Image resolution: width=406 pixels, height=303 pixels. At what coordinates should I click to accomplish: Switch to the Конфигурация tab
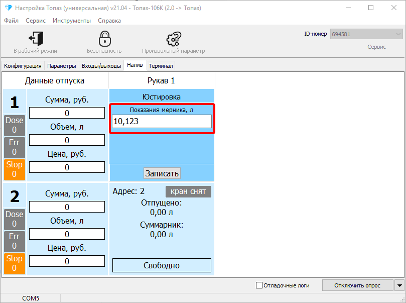pos(23,66)
